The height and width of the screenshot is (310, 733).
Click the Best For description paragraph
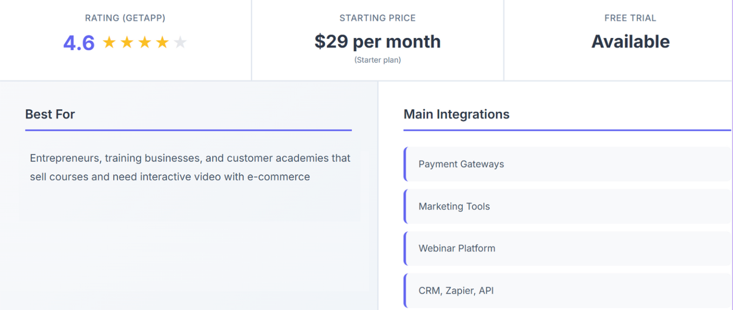(x=190, y=167)
